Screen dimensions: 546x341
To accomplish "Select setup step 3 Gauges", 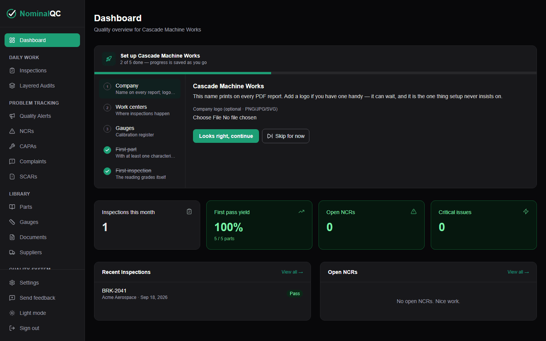I will click(x=140, y=131).
